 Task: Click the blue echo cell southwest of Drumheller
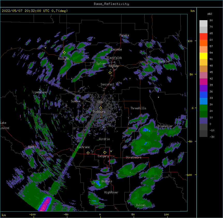click(x=146, y=129)
